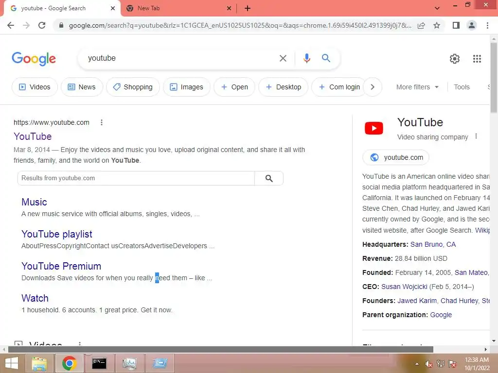Open the YouTube Premium sitelink
This screenshot has height=373, width=498.
click(61, 266)
